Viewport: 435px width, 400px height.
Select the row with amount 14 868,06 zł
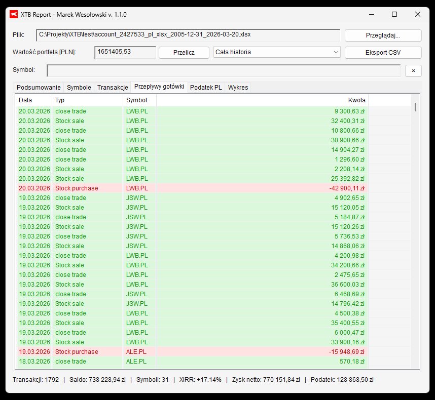click(x=192, y=246)
